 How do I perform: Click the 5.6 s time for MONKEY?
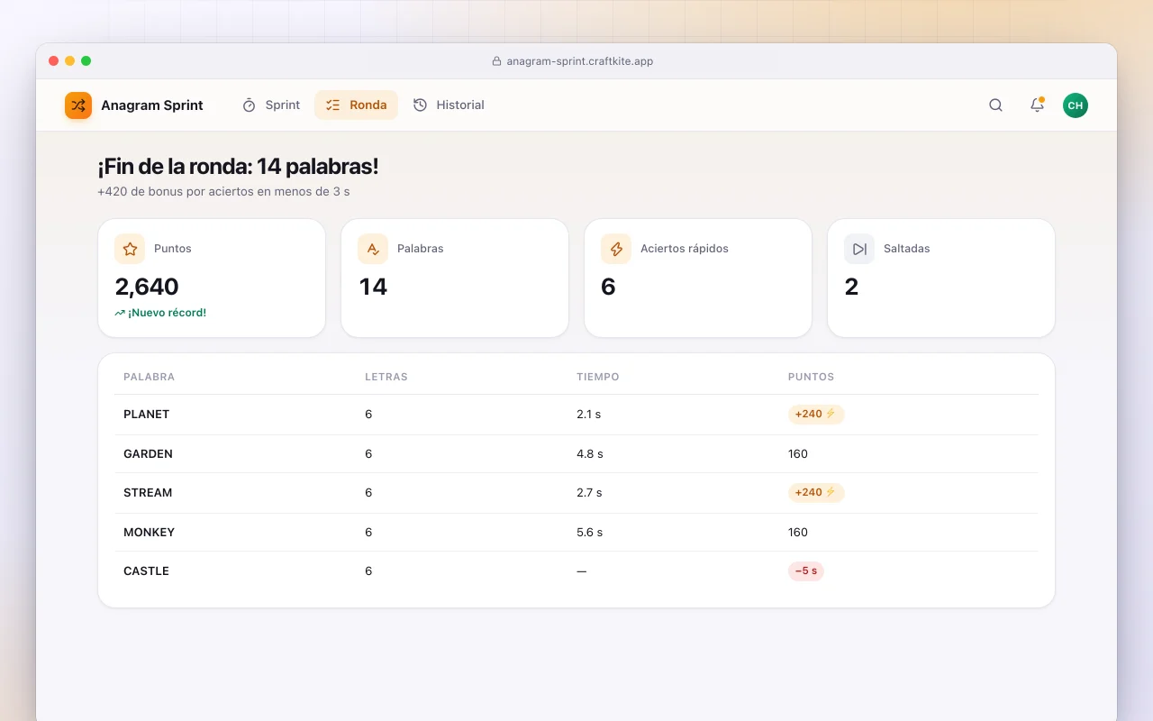point(590,533)
